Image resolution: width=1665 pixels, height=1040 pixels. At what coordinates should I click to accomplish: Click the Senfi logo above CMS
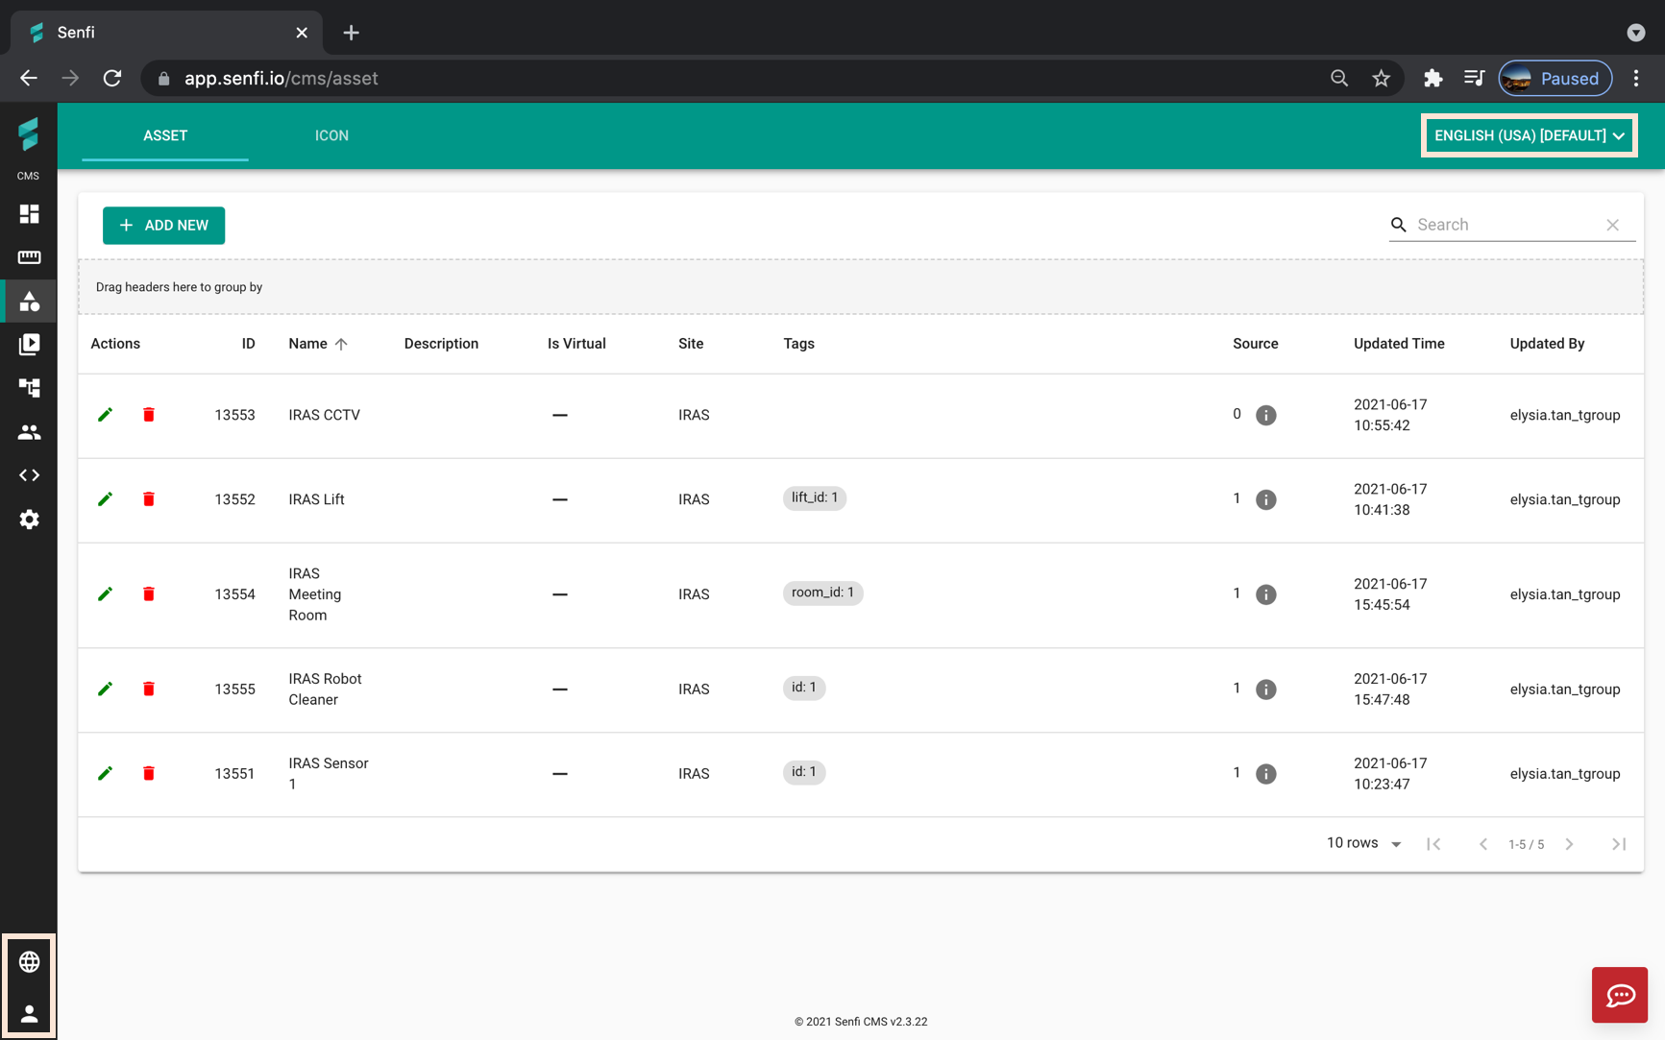29,134
